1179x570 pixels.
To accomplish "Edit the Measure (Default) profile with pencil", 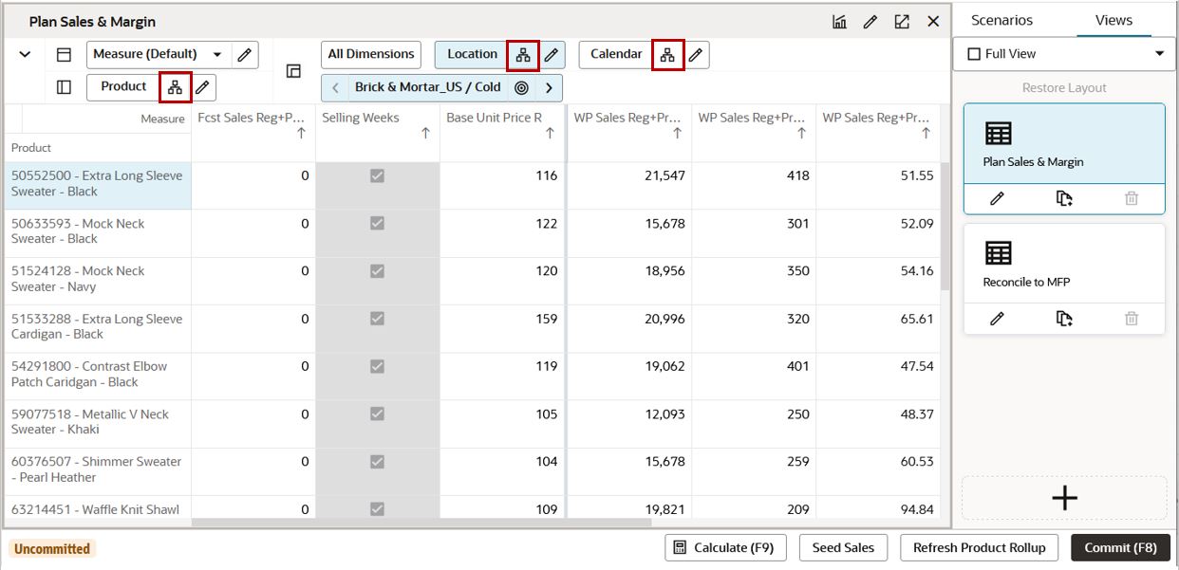I will click(245, 54).
